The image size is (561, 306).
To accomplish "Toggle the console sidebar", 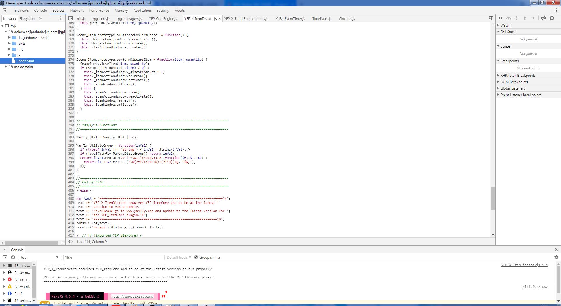I will [x=5, y=257].
